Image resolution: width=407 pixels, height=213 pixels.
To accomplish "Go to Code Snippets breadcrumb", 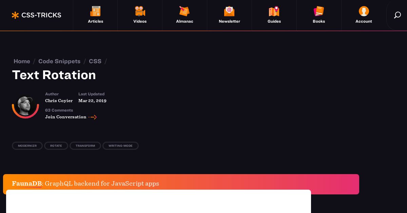I will pos(59,61).
